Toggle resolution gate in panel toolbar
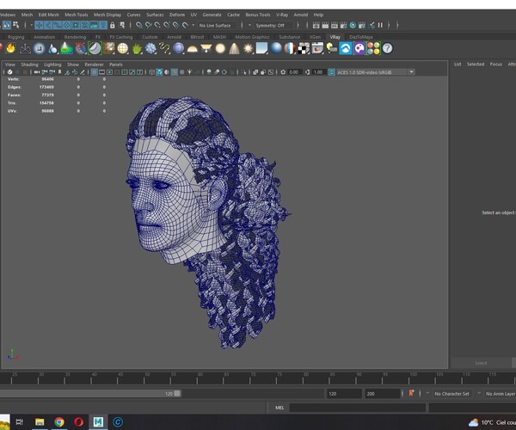This screenshot has width=516, height=430. (x=109, y=72)
